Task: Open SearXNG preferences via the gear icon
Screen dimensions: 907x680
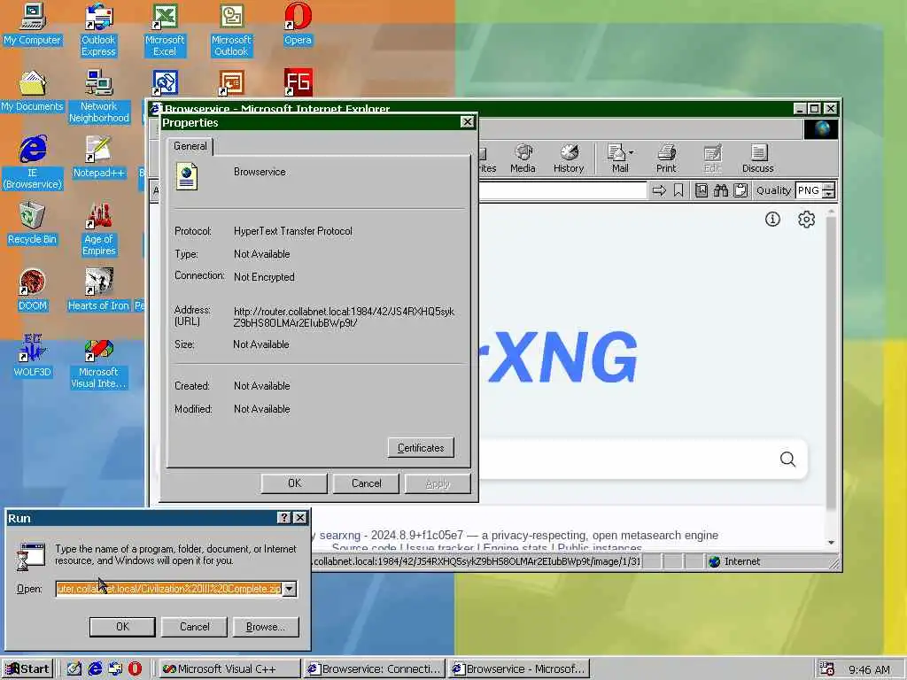Action: point(806,220)
